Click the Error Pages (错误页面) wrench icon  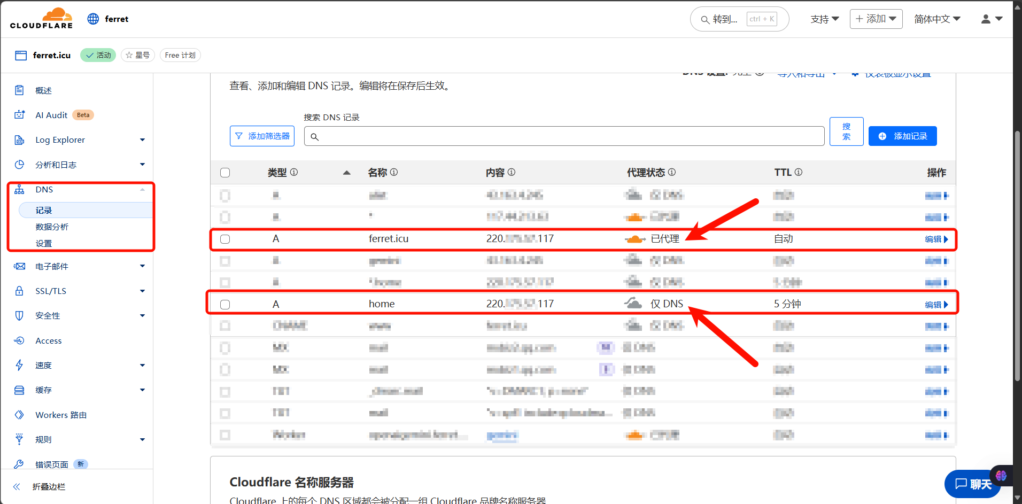tap(19, 464)
